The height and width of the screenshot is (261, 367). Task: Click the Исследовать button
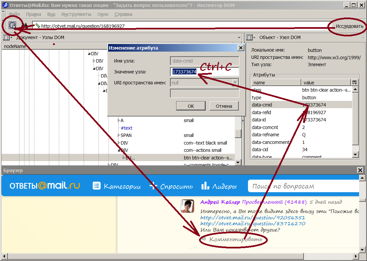349,26
